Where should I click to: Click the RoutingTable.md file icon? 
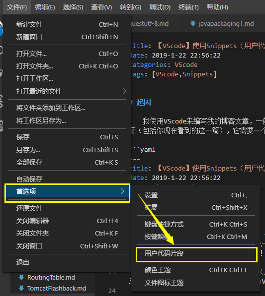pyautogui.click(x=21, y=277)
